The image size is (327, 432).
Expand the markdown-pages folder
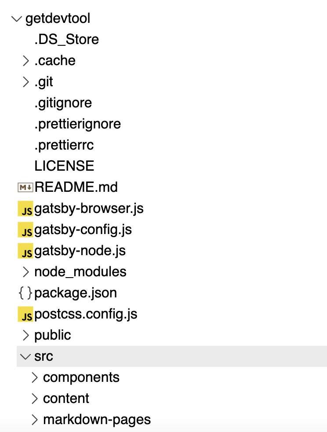coord(34,419)
